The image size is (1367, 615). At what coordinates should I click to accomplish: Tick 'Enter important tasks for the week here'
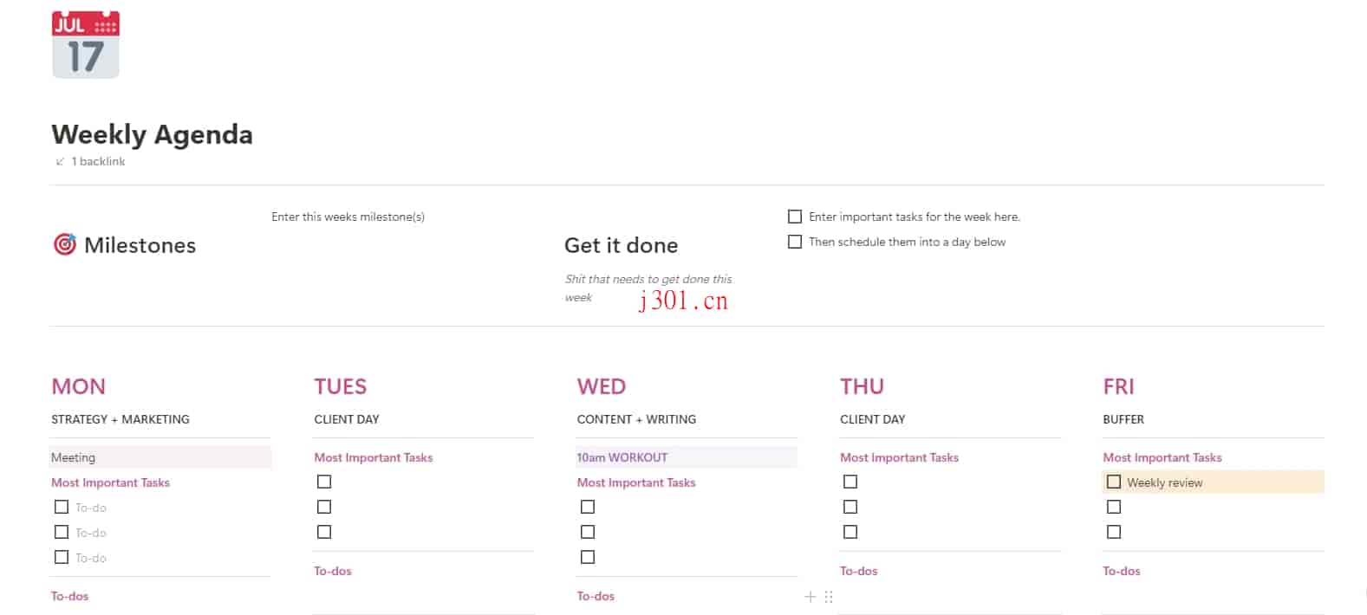coord(795,217)
